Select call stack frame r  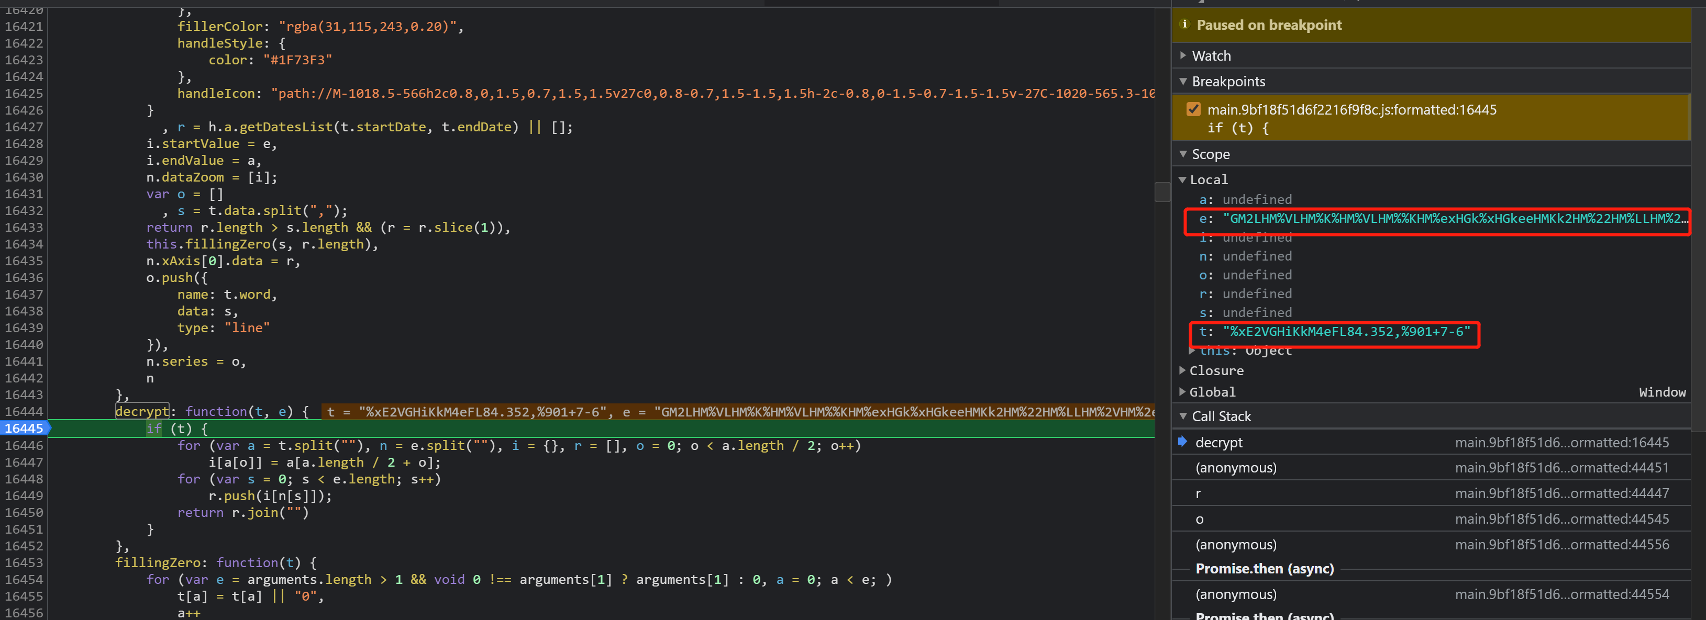click(x=1431, y=493)
